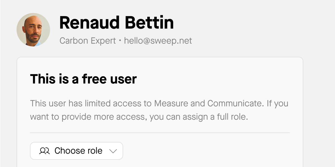Viewport: 335px width, 167px height.
Task: Click the words "free user" in card title
Action: point(109,79)
